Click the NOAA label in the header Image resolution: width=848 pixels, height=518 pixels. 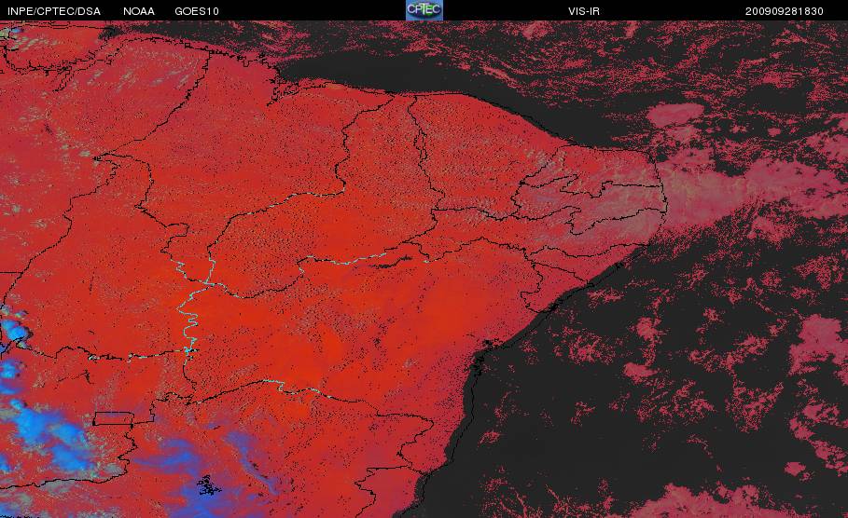(x=139, y=11)
